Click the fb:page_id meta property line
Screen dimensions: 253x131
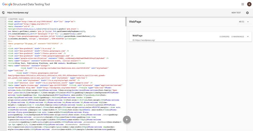pos(35,44)
